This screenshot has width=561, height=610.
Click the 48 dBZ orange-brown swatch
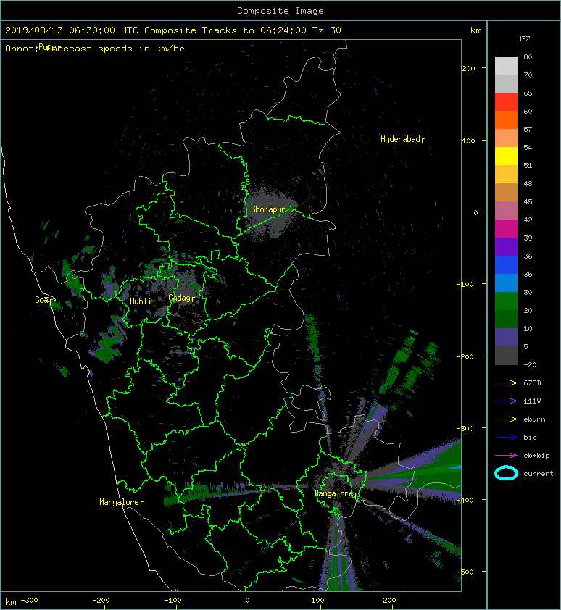[506, 192]
